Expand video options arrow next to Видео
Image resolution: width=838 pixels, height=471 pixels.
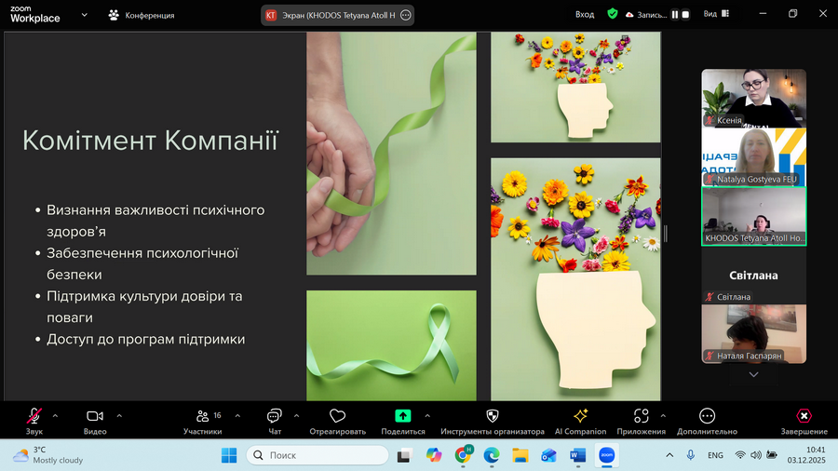coord(119,415)
